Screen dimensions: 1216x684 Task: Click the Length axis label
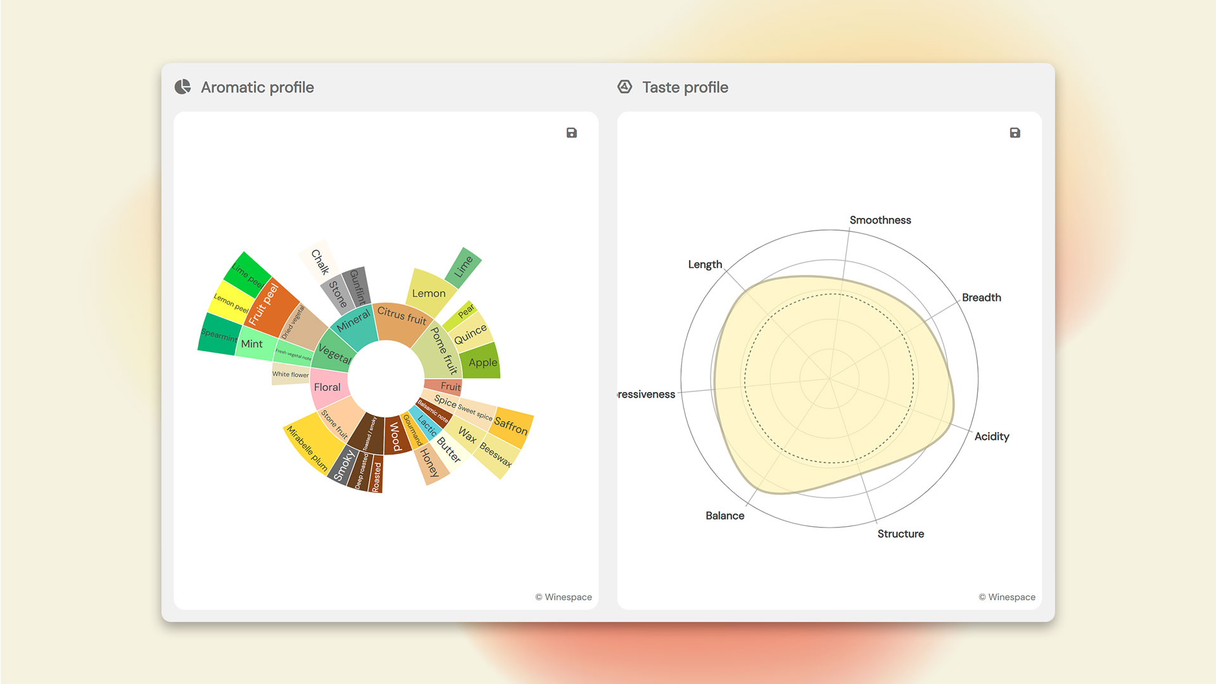click(x=705, y=264)
